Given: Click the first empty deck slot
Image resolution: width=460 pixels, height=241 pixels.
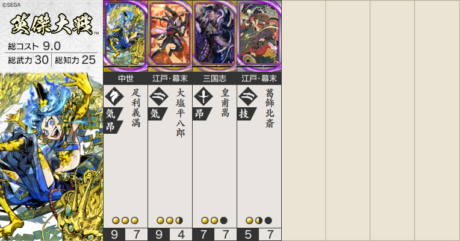Looking at the screenshot, I should [303, 120].
